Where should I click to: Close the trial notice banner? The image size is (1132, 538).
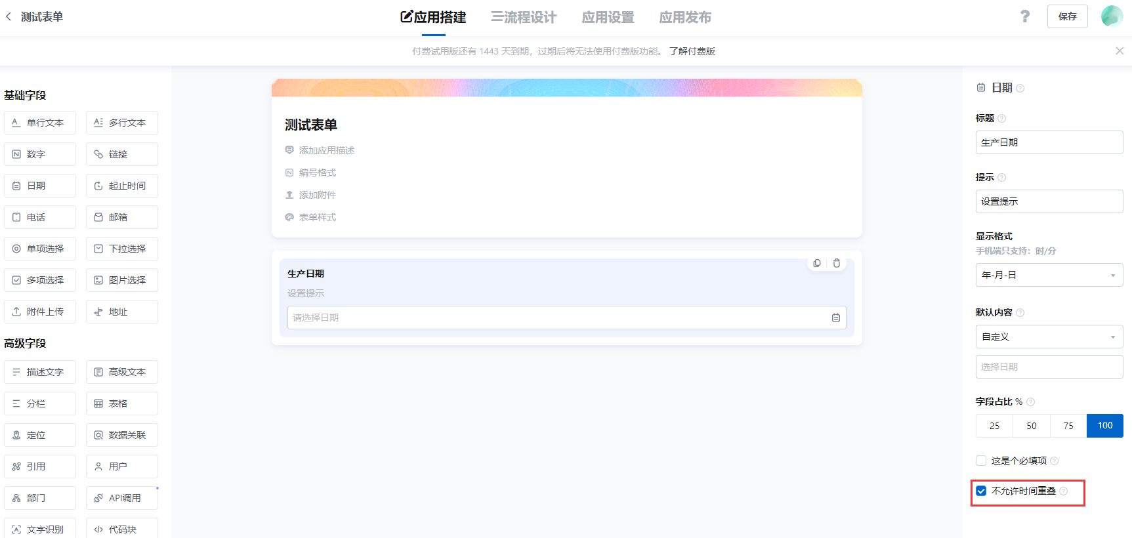pyautogui.click(x=1120, y=51)
